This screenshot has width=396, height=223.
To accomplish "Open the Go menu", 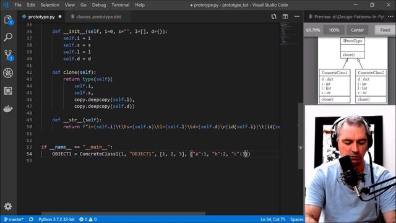I will point(84,5).
